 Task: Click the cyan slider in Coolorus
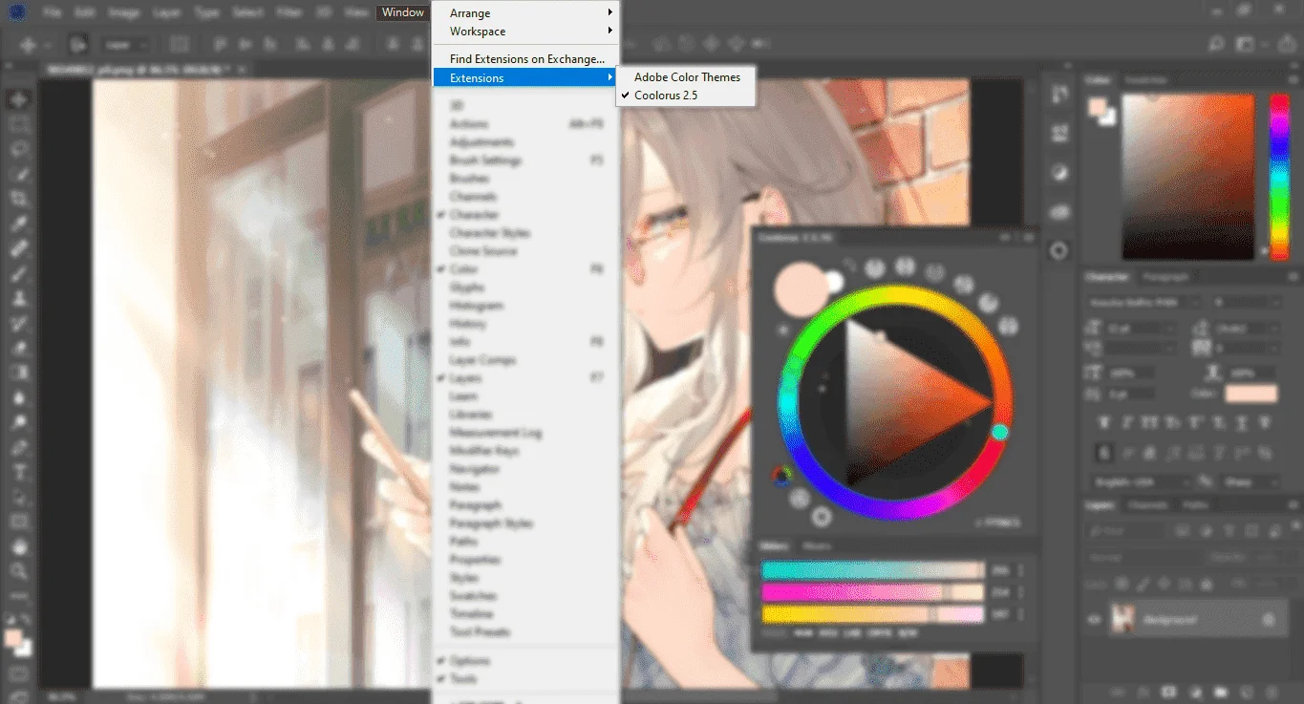pos(872,570)
